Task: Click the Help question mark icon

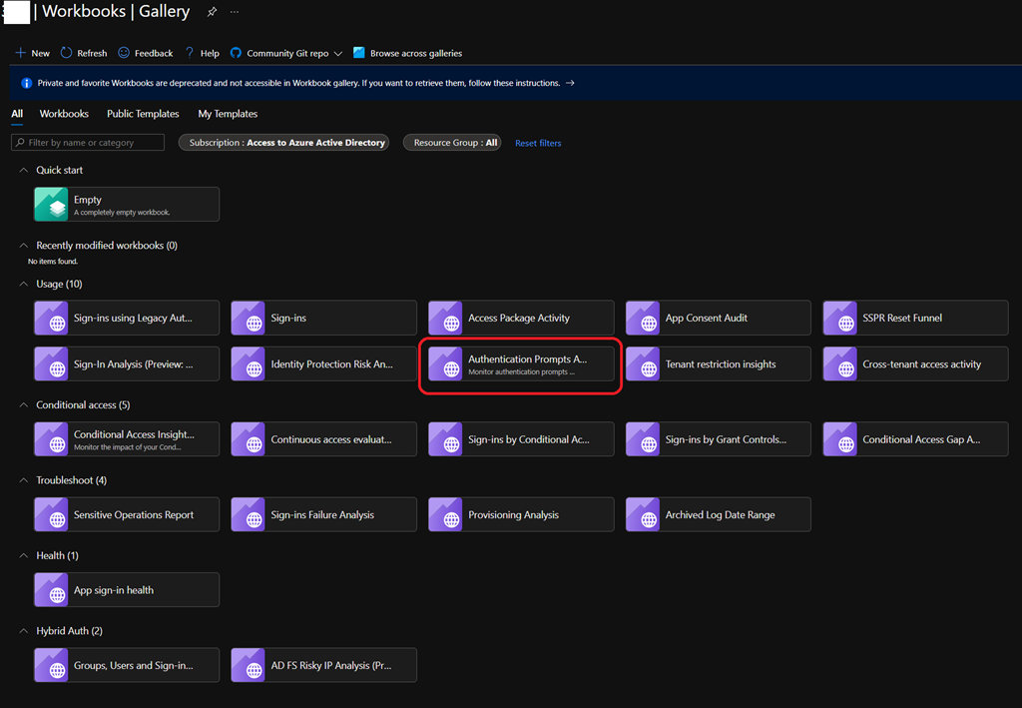Action: point(190,53)
